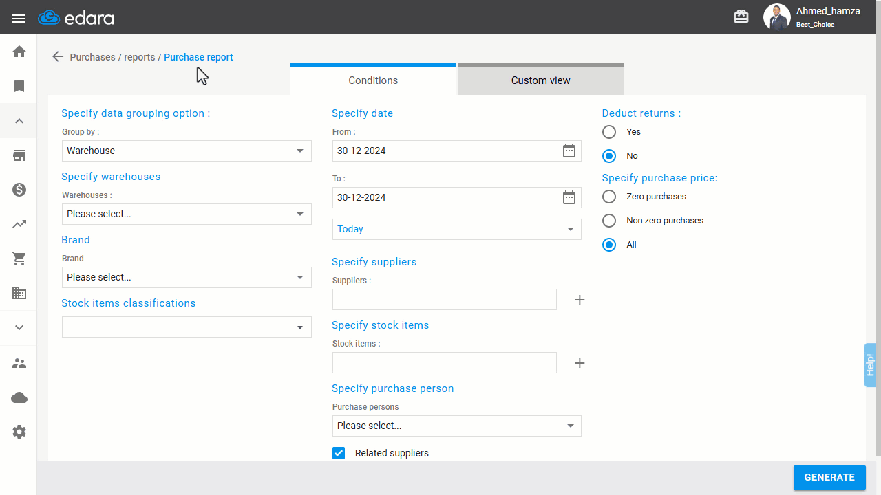
Task: Open To date calendar picker
Action: (x=569, y=197)
